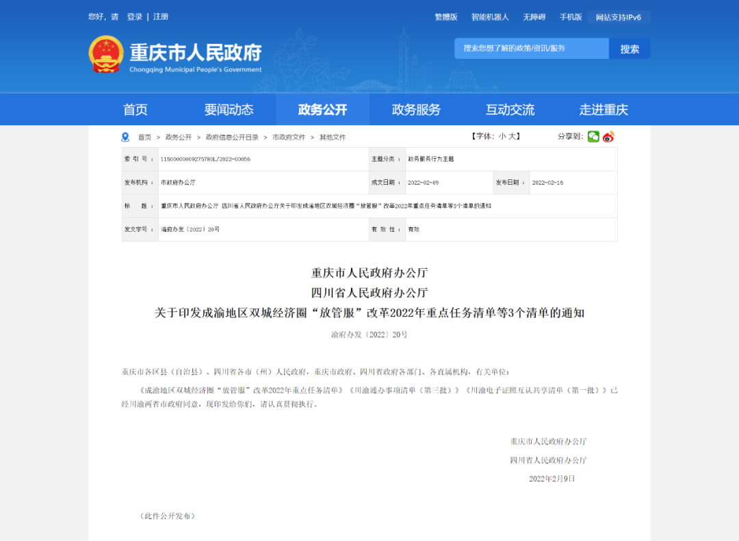Open the 智能机器人 assistant link
This screenshot has height=541, width=739.
(490, 17)
